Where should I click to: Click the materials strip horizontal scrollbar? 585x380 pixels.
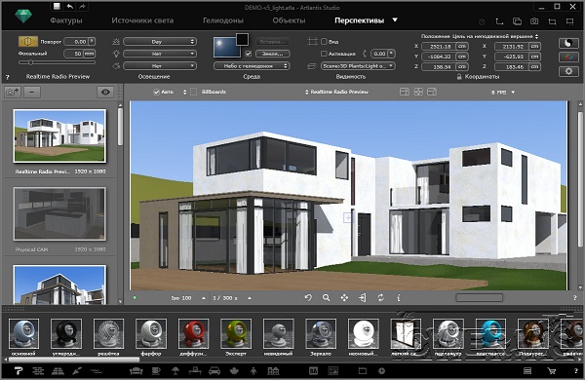click(74, 360)
